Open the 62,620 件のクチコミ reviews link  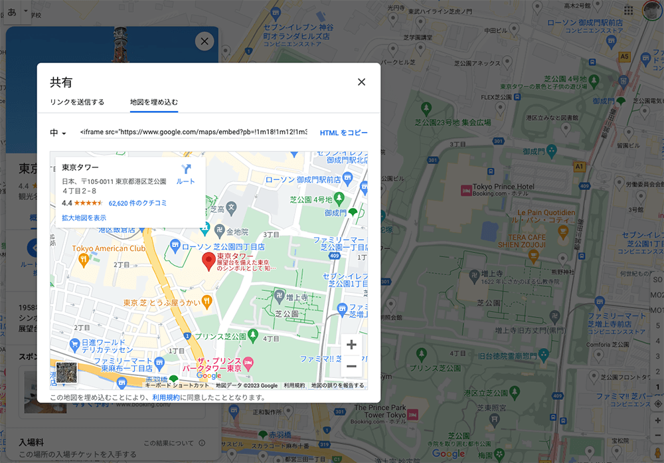(x=137, y=203)
